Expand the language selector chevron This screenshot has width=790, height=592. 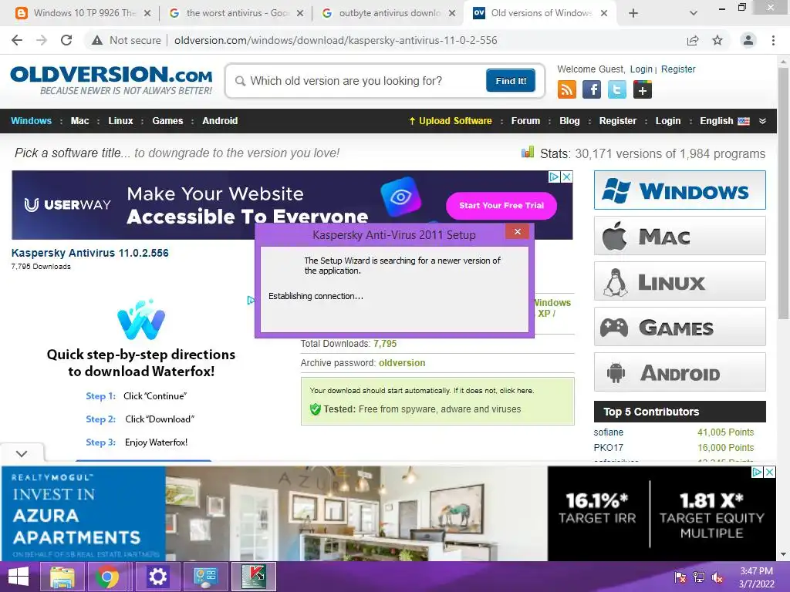(x=762, y=121)
